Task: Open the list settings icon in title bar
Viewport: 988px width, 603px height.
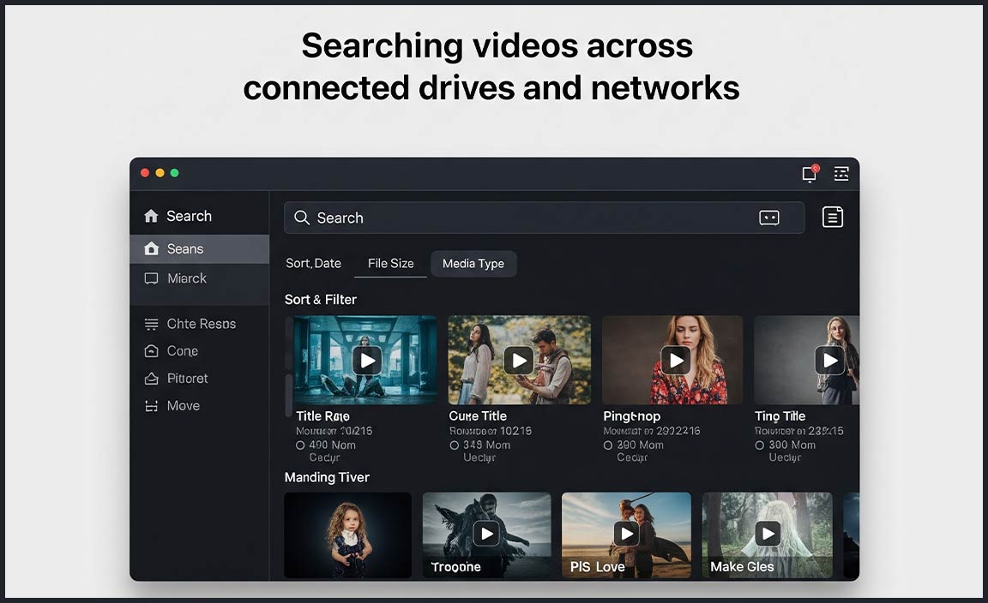Action: coord(841,174)
